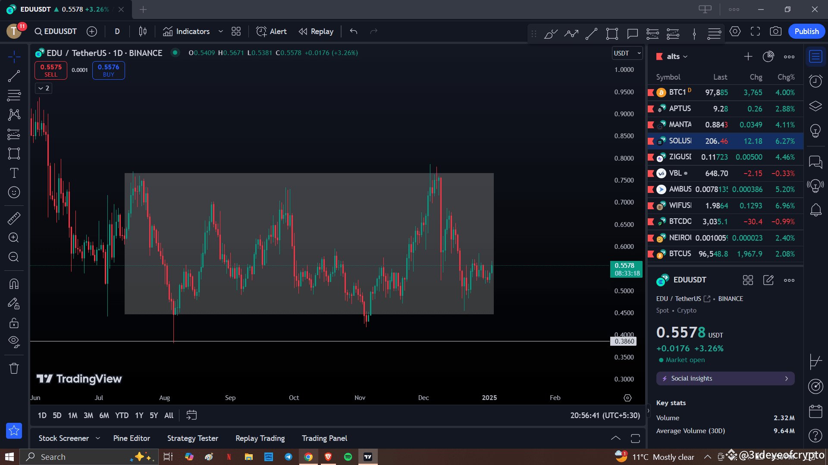Expand the favorite indicators dropdown arrow

[221, 31]
